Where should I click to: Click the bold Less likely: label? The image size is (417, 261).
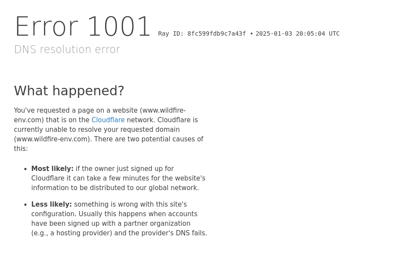click(x=51, y=204)
